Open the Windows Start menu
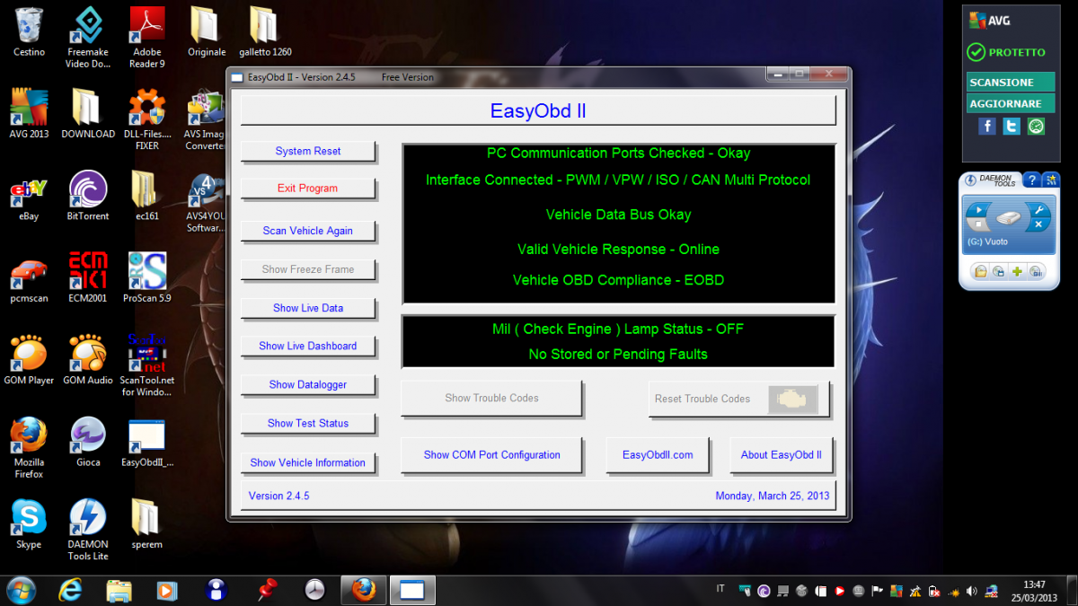The image size is (1078, 606). 21,590
